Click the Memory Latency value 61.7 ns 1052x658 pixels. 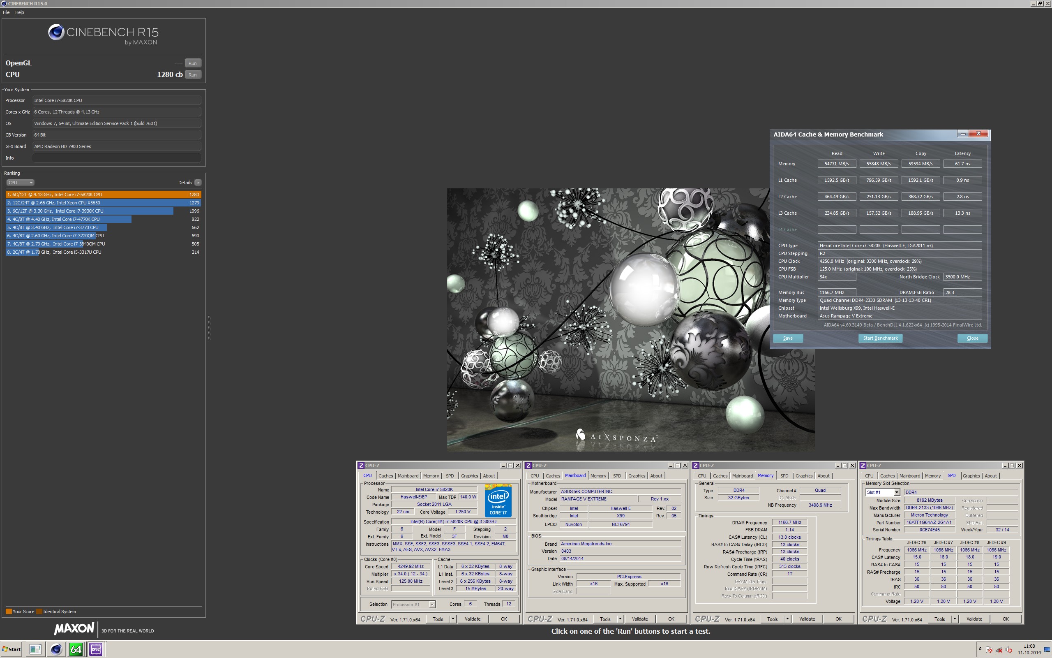[x=962, y=164]
